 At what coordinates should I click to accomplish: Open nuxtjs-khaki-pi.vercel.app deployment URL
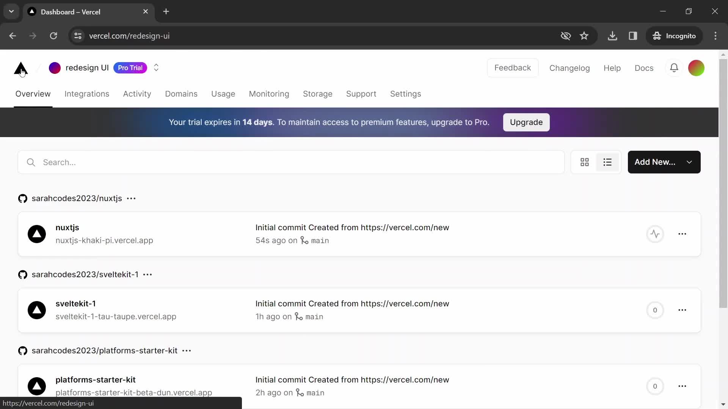(x=104, y=240)
